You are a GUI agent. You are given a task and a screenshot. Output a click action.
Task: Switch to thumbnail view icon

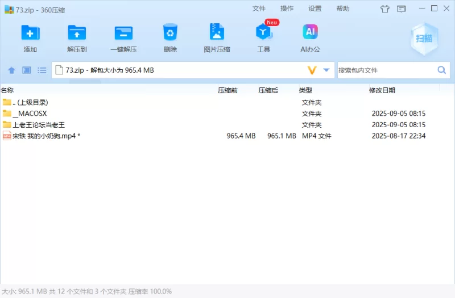[x=27, y=70]
